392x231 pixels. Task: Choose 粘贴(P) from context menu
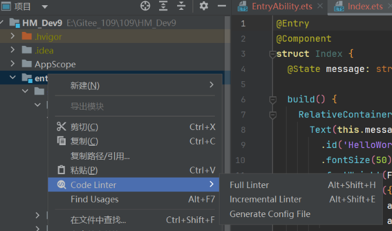(135, 170)
